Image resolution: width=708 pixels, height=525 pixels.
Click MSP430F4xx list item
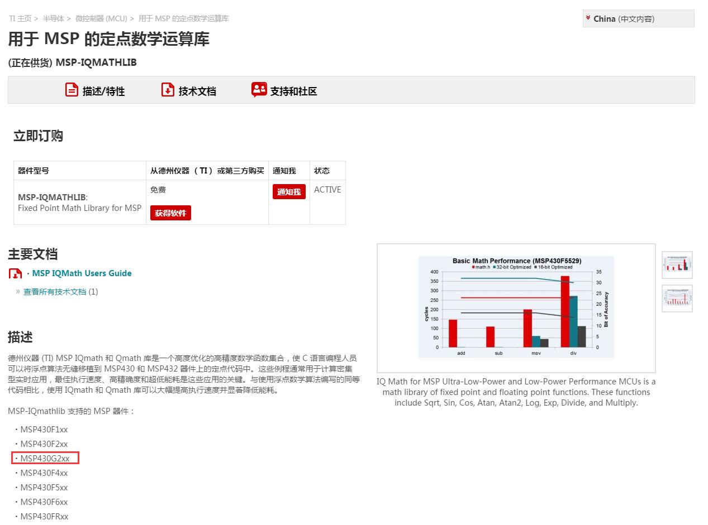[44, 473]
